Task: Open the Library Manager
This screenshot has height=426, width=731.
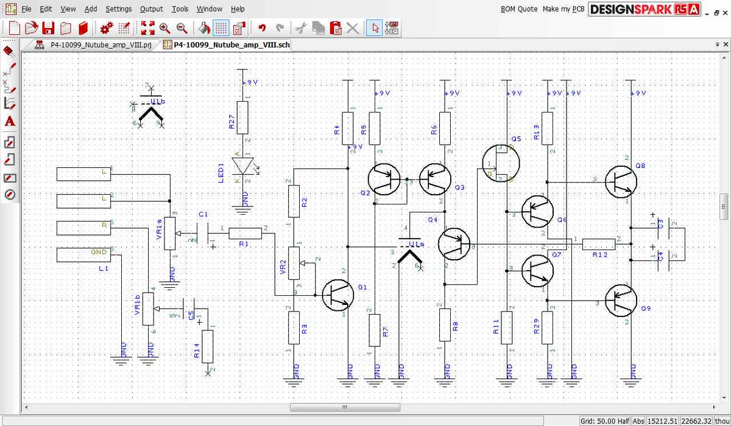Action: click(x=82, y=27)
